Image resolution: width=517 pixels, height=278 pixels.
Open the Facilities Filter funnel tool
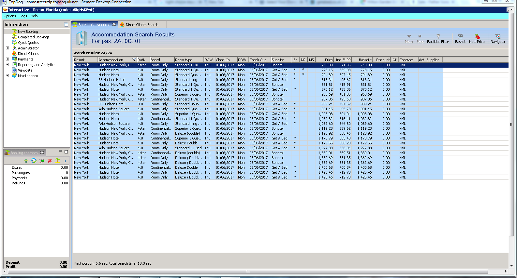[438, 38]
